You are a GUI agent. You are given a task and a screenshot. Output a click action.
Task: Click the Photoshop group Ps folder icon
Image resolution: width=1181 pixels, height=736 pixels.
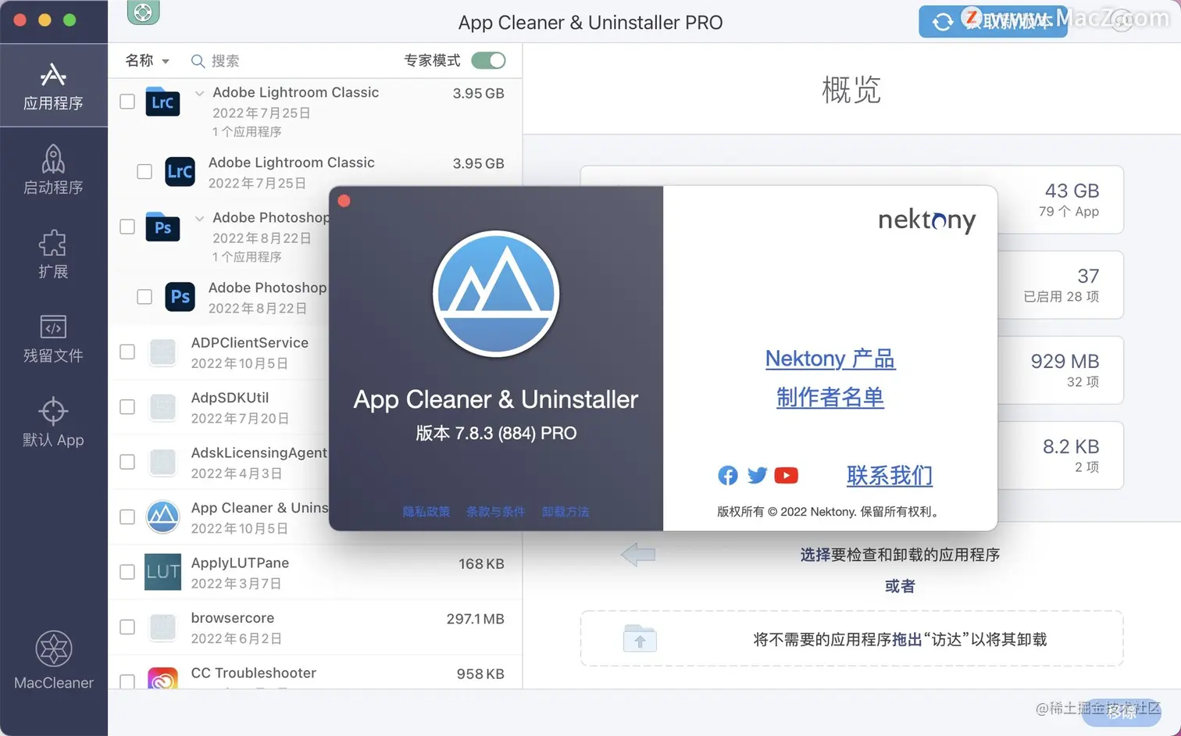tap(162, 227)
